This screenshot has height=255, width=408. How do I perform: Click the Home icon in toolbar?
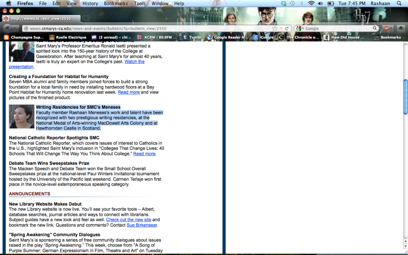pyautogui.click(x=400, y=28)
